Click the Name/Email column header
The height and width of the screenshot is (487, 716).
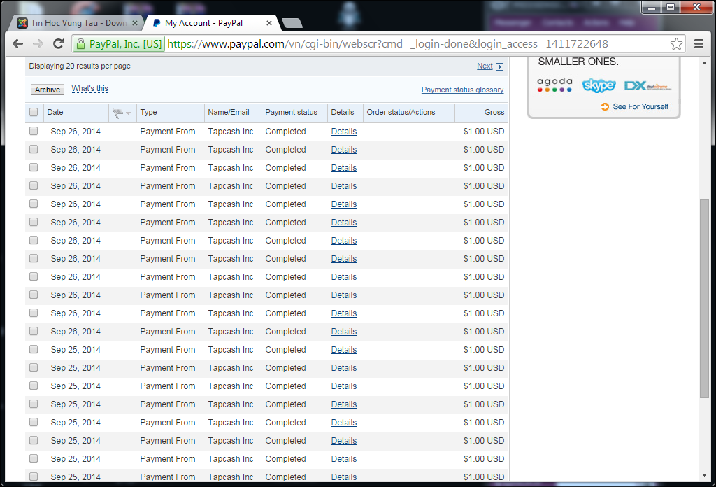(x=229, y=113)
